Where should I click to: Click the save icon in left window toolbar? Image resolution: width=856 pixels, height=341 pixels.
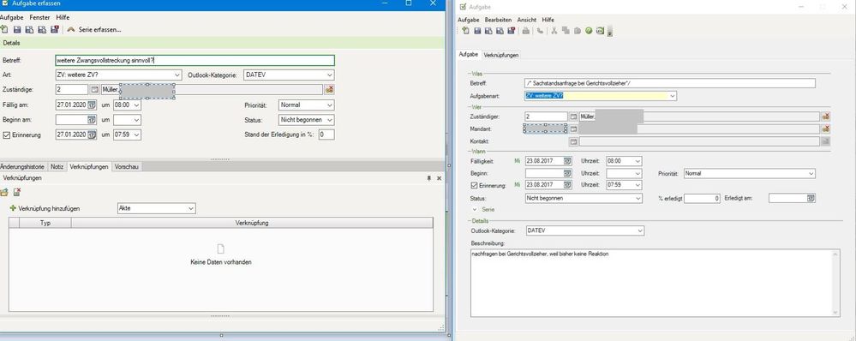(x=17, y=29)
